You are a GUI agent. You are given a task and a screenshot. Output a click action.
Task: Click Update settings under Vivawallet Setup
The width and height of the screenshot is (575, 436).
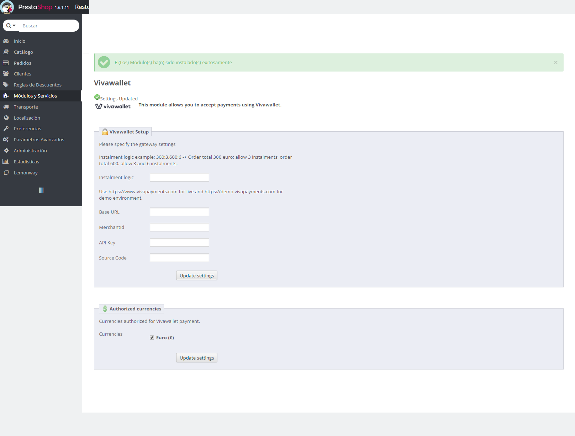pos(197,275)
